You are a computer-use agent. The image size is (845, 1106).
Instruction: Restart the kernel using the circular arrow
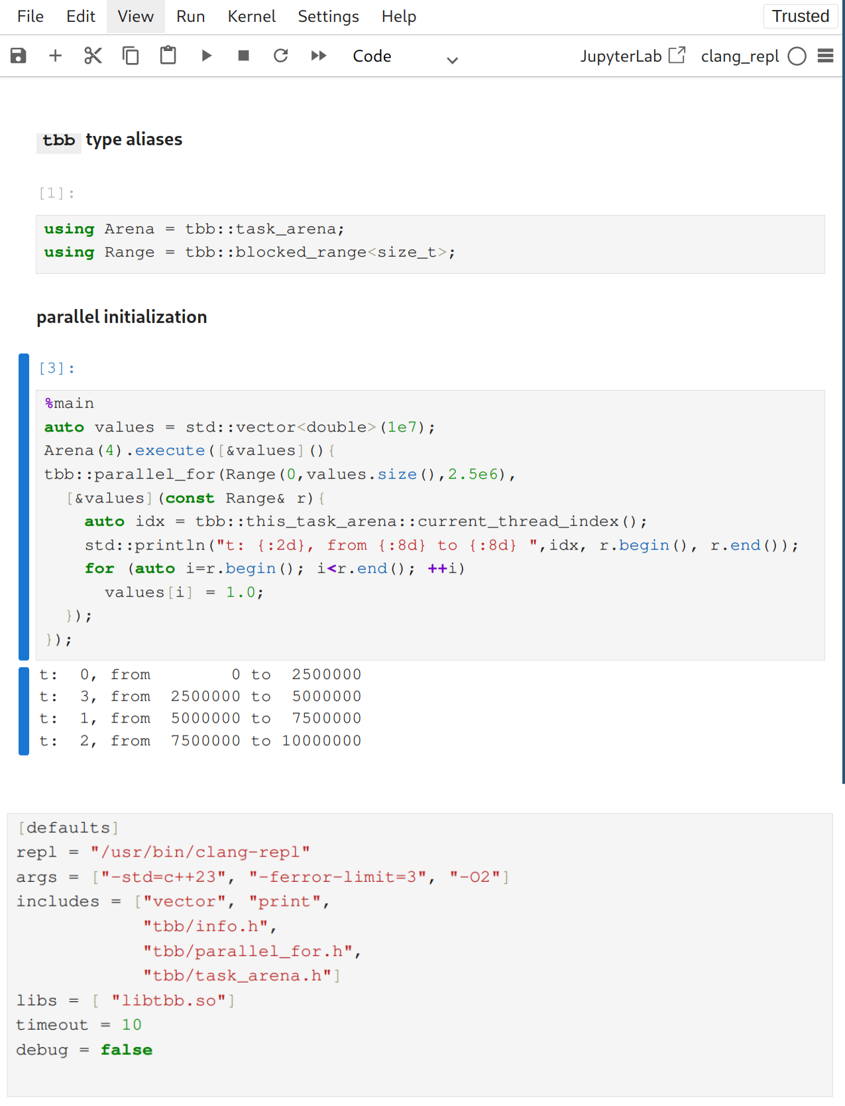click(x=280, y=56)
